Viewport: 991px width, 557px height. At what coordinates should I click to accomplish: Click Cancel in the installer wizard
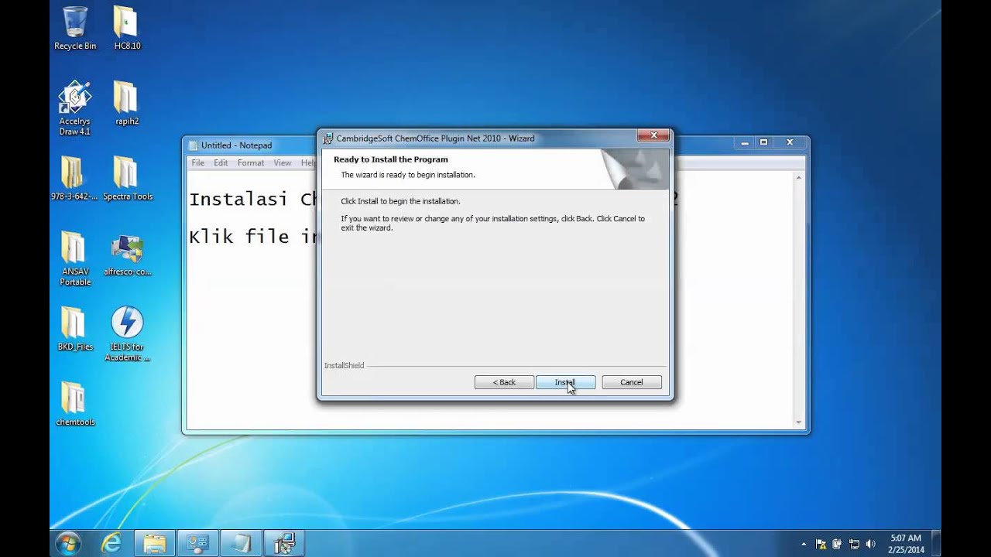tap(631, 382)
